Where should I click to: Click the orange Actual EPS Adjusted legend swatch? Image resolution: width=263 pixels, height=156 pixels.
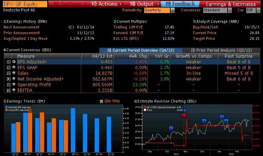[x=6, y=110]
